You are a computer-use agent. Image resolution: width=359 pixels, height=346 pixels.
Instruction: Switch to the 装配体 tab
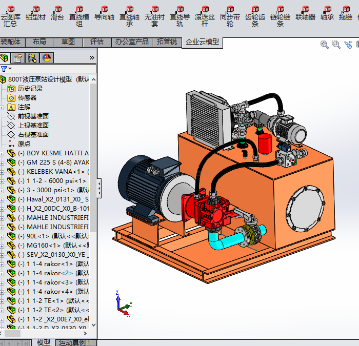[x=11, y=42]
